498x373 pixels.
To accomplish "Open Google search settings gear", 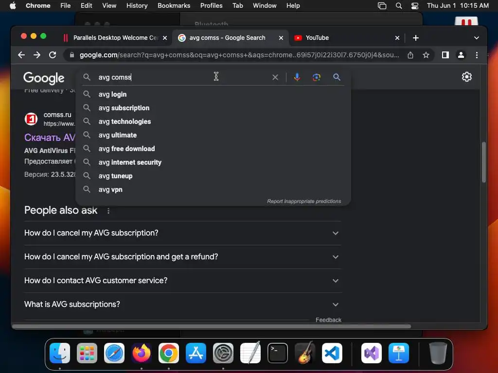I will 466,77.
